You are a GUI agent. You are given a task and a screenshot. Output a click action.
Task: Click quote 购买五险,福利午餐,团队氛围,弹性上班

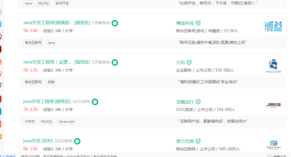[x=212, y=43]
